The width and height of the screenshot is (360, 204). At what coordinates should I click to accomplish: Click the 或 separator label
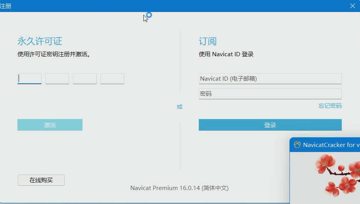[x=179, y=107]
